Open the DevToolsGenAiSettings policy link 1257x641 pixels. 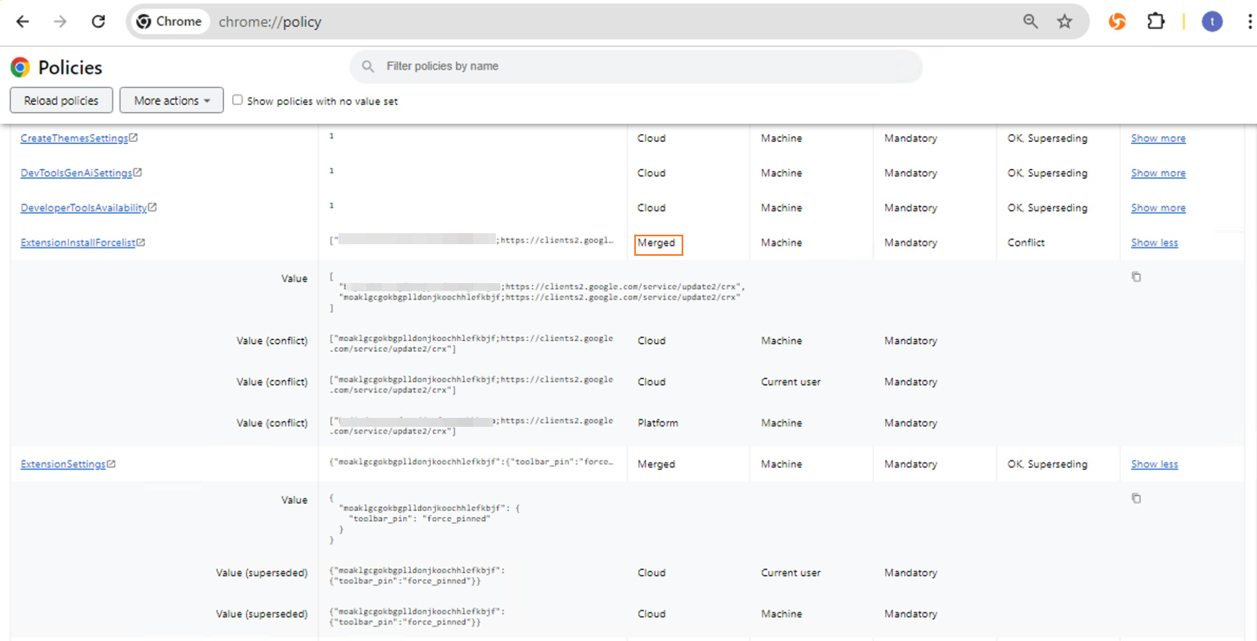pyautogui.click(x=76, y=173)
